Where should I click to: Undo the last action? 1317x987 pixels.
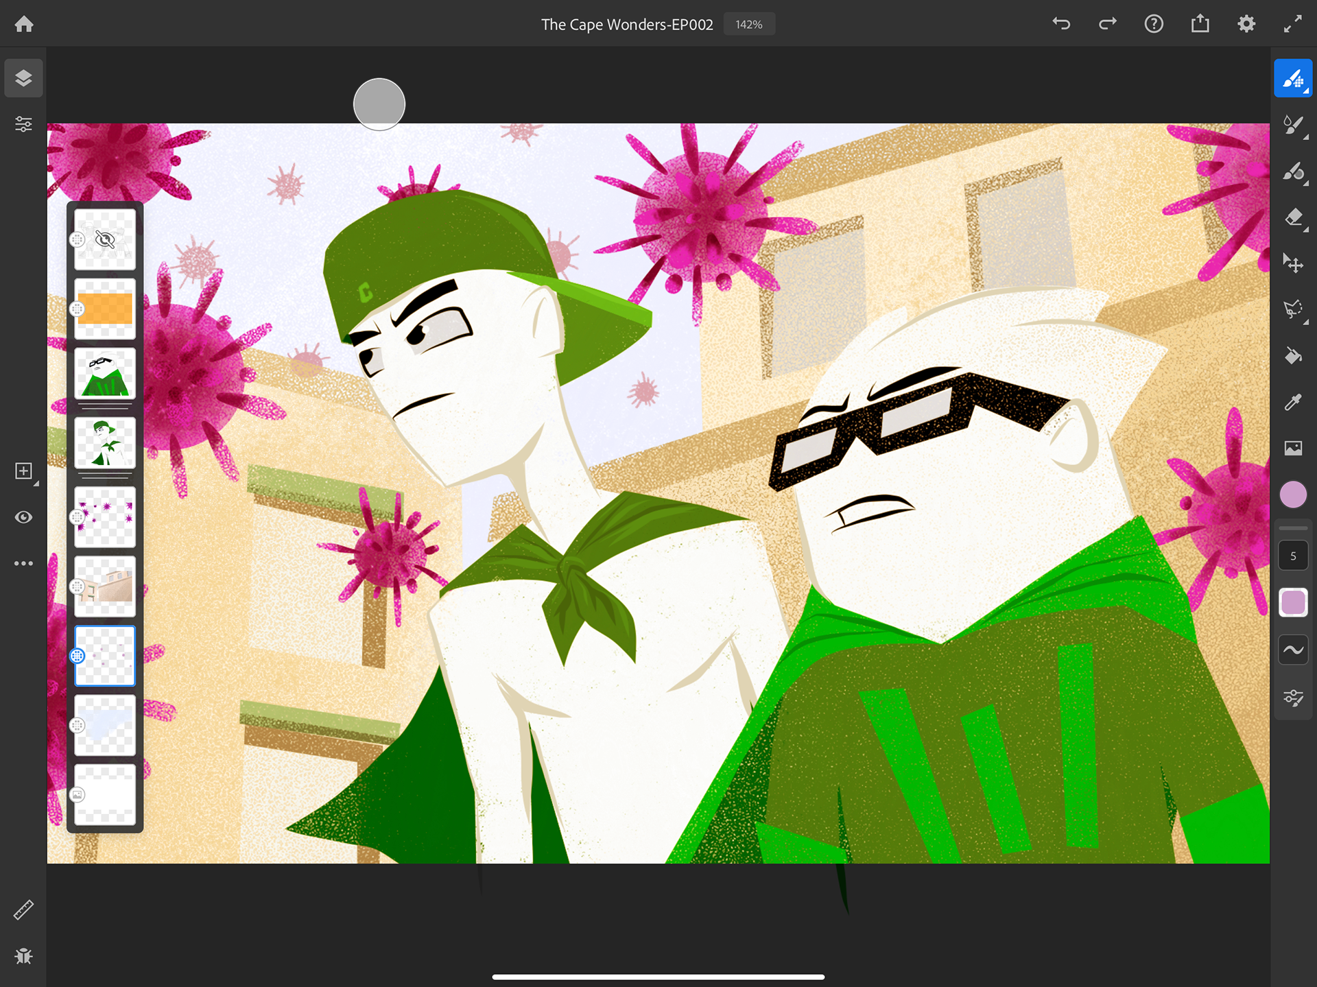coord(1061,24)
